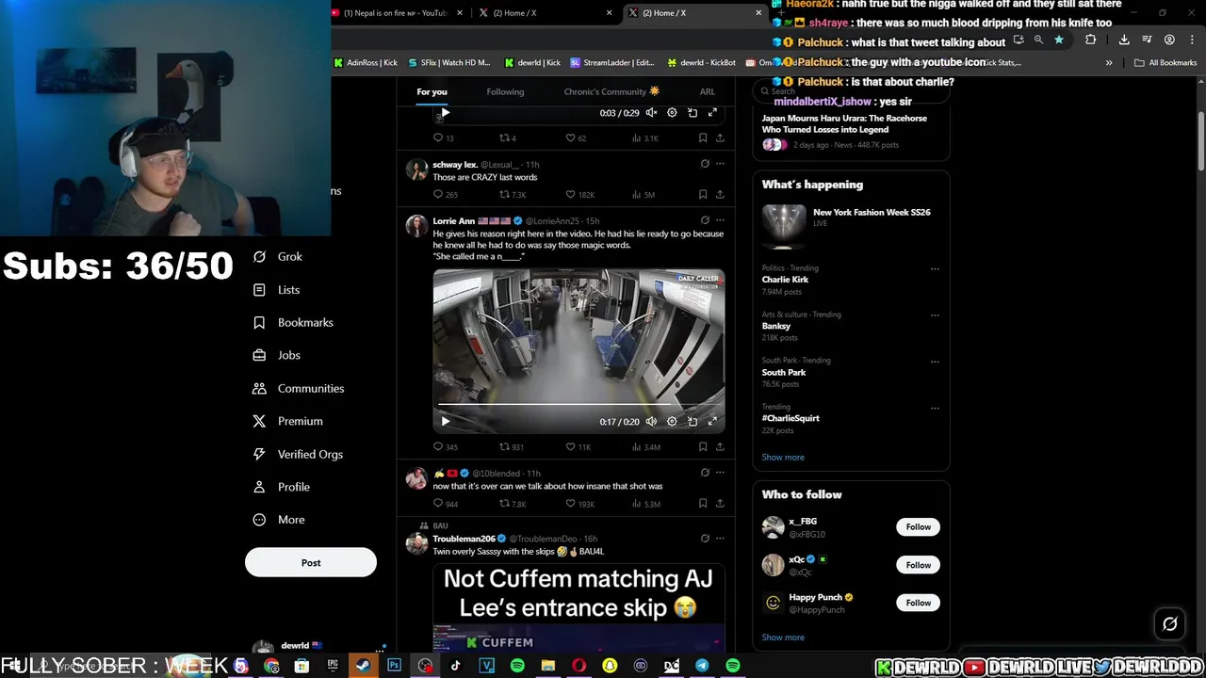This screenshot has height=678, width=1206.
Task: Mute the top video at 0:03 / 0:29
Action: point(651,113)
